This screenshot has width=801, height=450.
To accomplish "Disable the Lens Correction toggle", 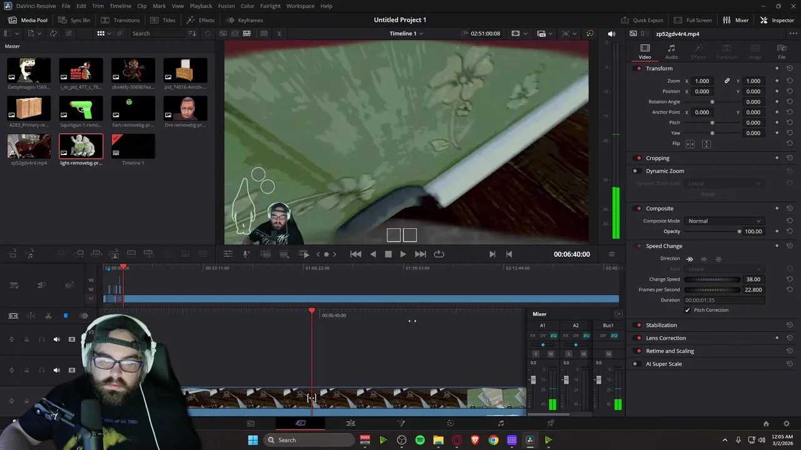I will [x=638, y=338].
